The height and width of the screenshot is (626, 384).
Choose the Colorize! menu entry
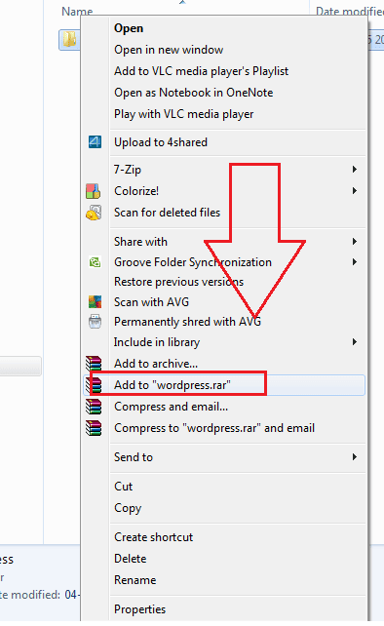click(136, 191)
